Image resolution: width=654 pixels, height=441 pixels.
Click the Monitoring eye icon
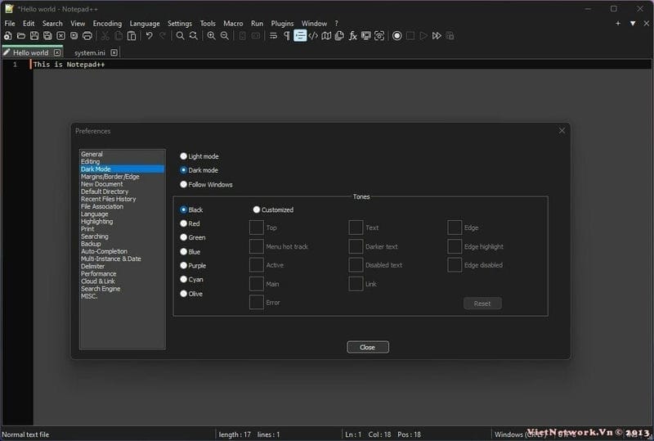pos(379,36)
